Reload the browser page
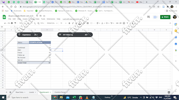The height and width of the screenshot is (100, 179). (11, 7)
